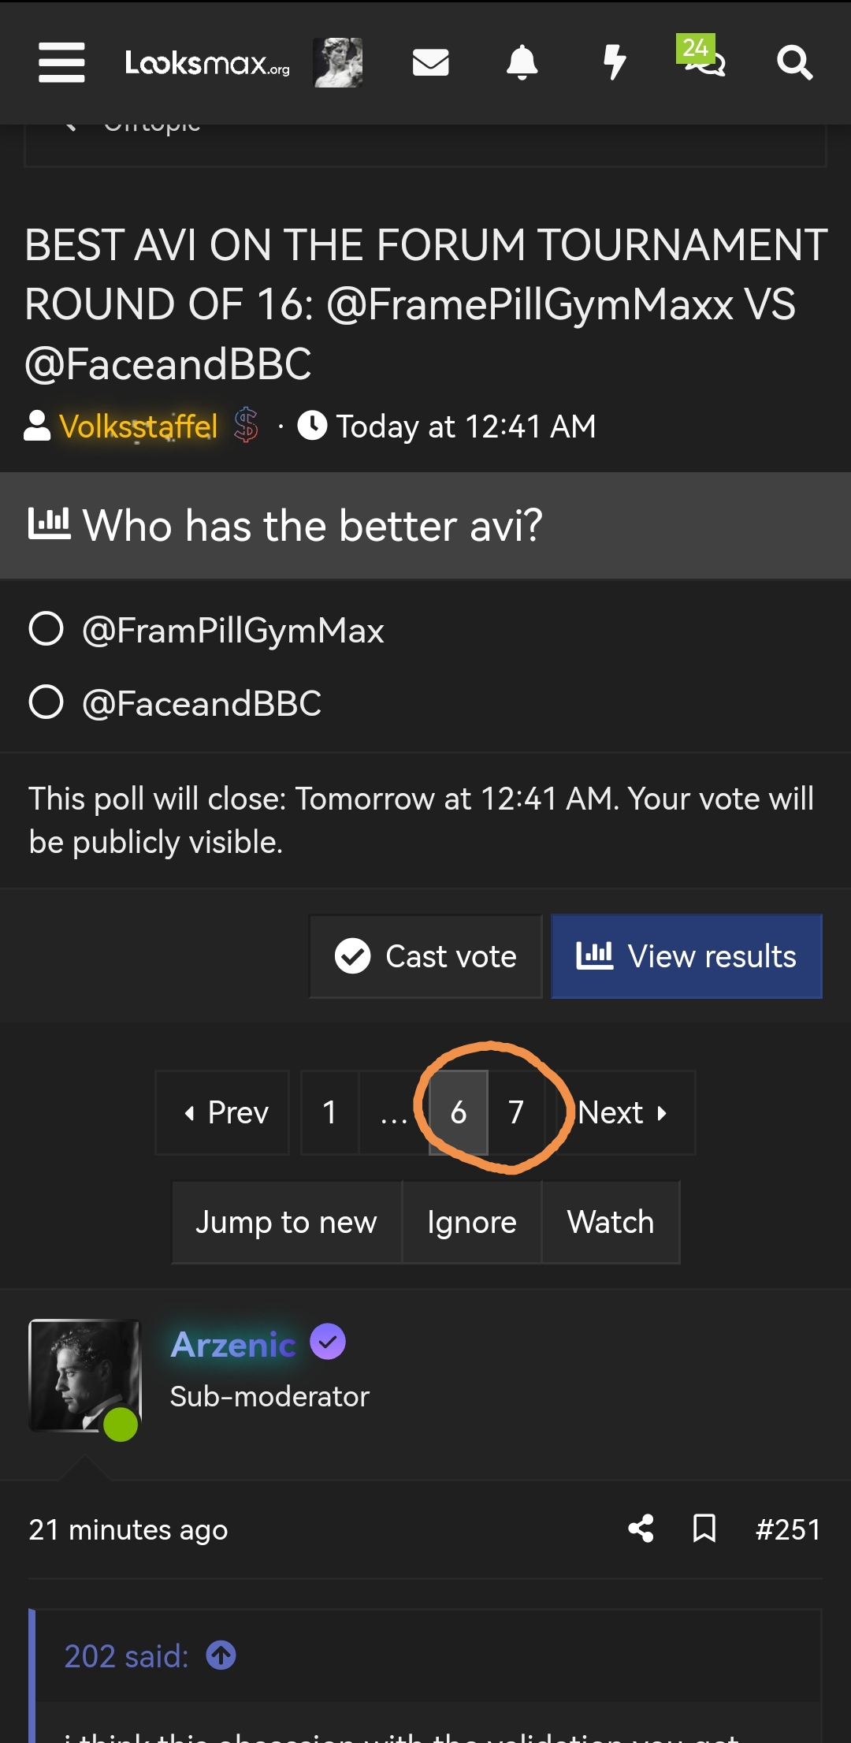Open the hamburger navigation menu

tap(61, 62)
